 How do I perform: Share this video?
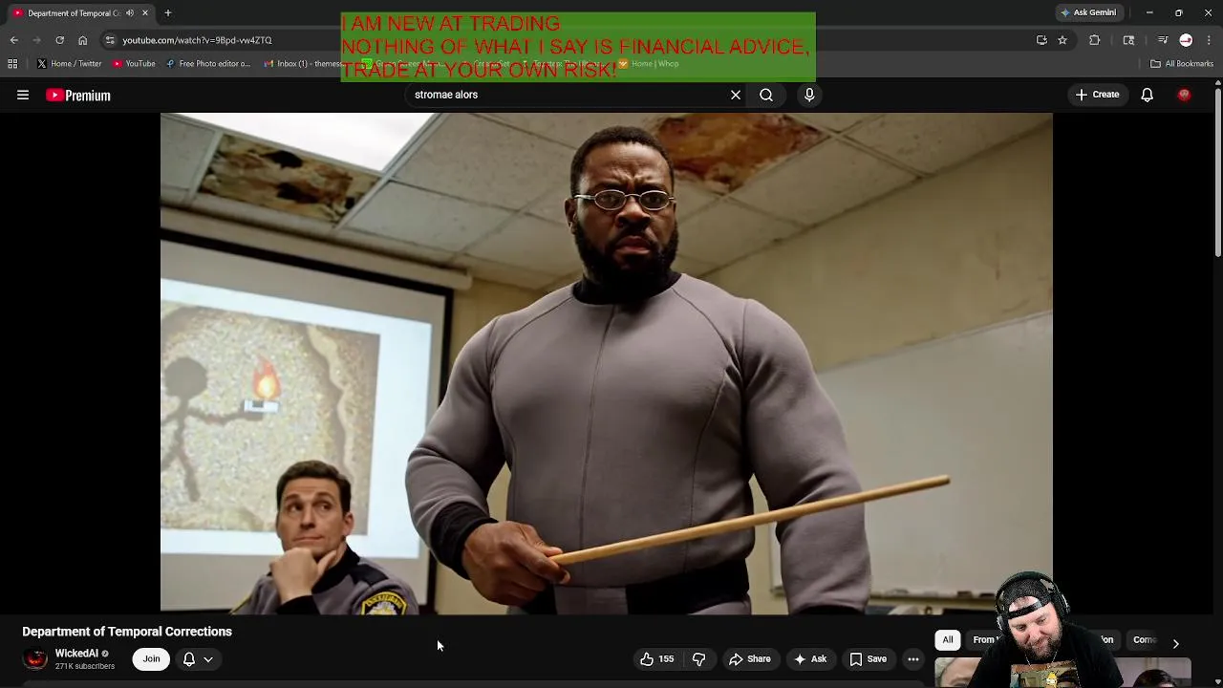(x=750, y=658)
